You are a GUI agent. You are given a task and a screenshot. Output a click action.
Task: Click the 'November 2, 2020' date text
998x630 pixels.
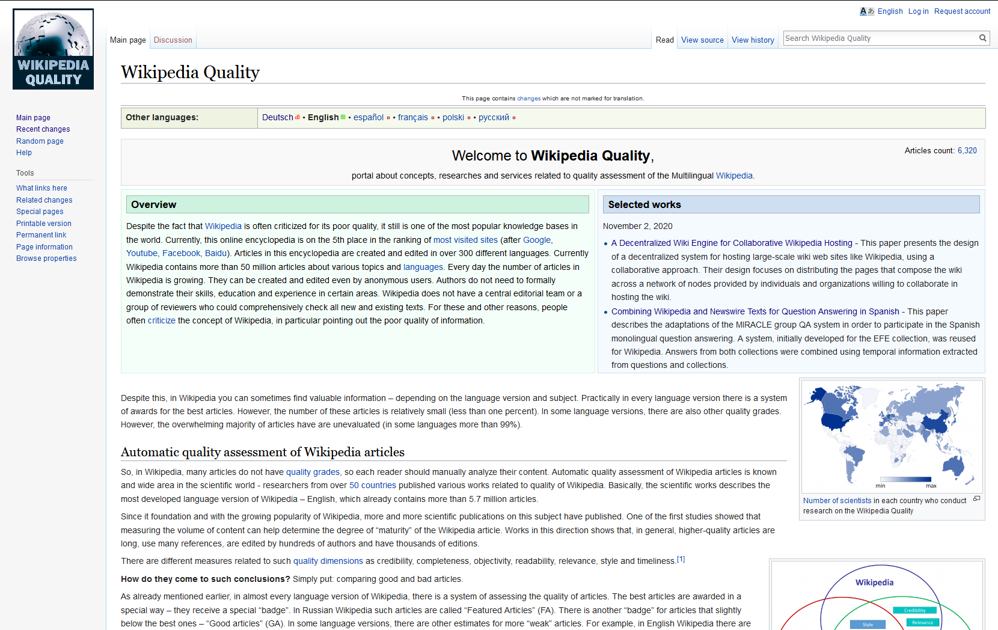pyautogui.click(x=637, y=227)
